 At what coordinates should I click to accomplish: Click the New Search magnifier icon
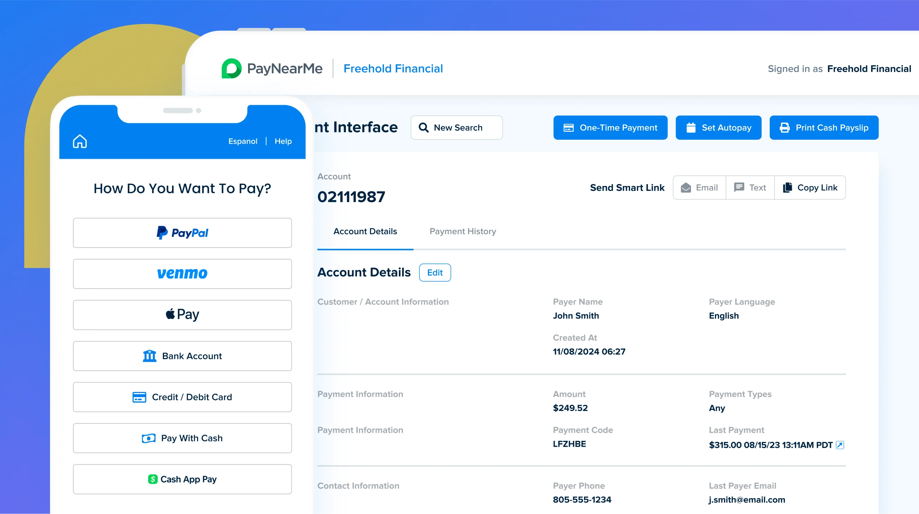point(423,127)
